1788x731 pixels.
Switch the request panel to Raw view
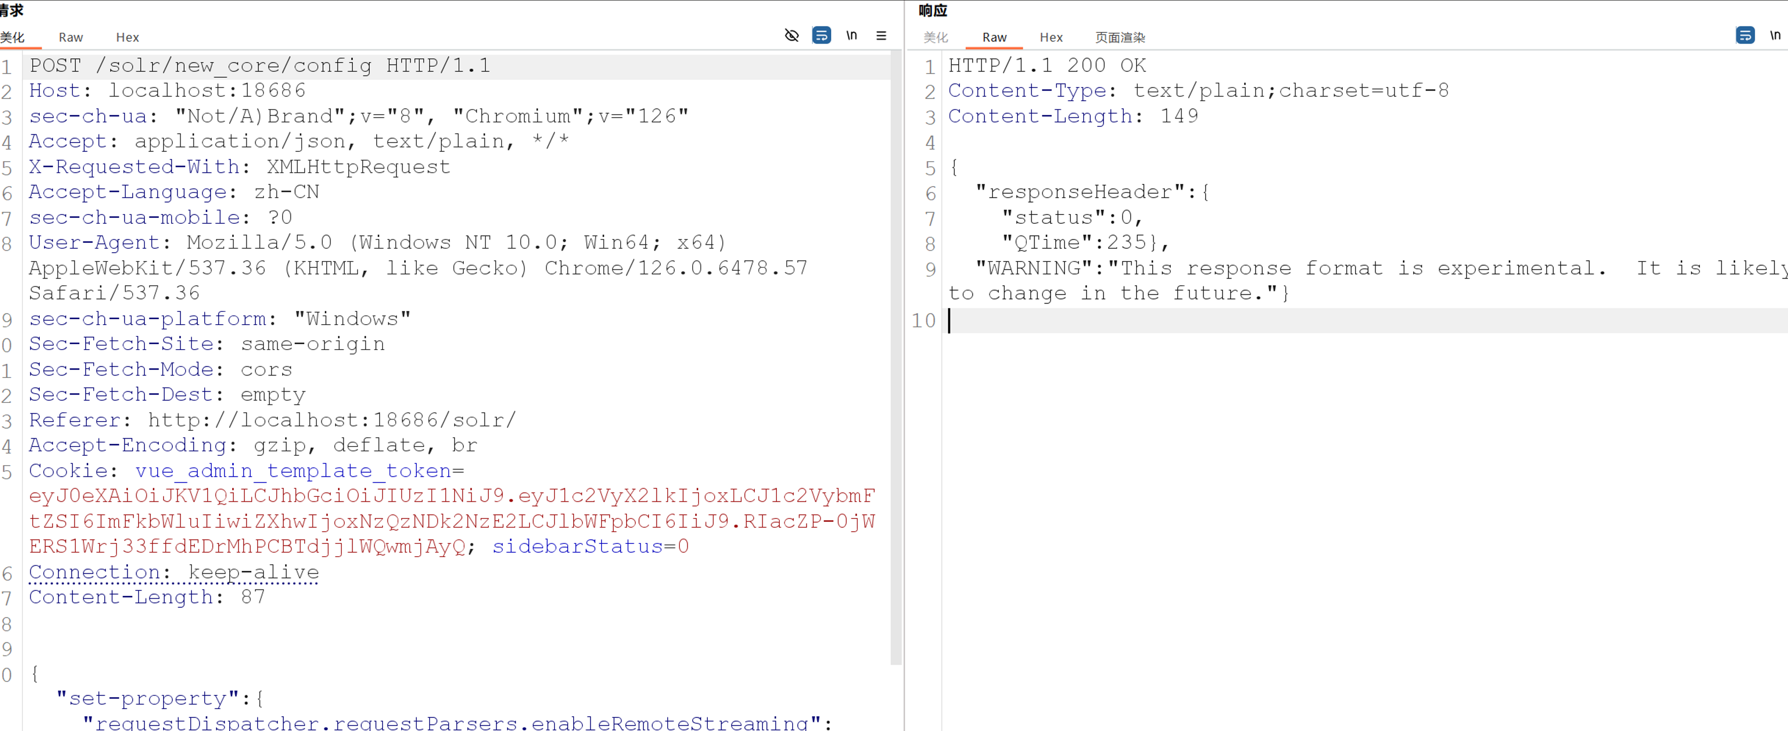click(70, 37)
